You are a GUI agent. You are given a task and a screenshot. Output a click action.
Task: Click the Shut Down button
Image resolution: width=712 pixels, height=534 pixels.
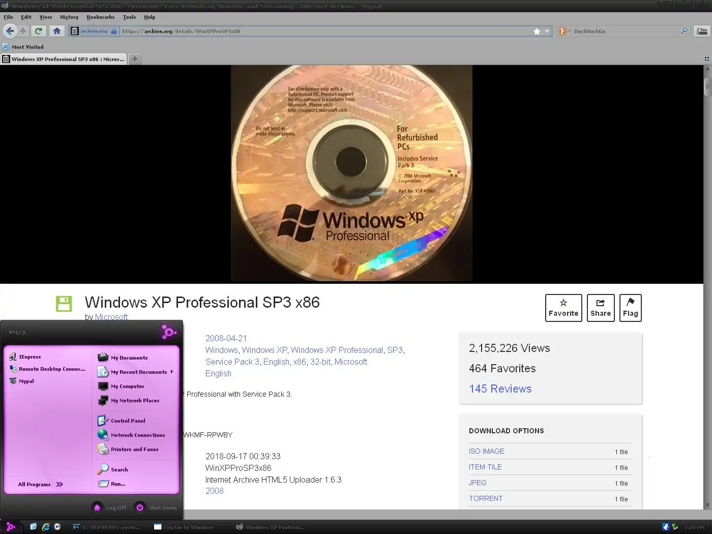(x=156, y=507)
